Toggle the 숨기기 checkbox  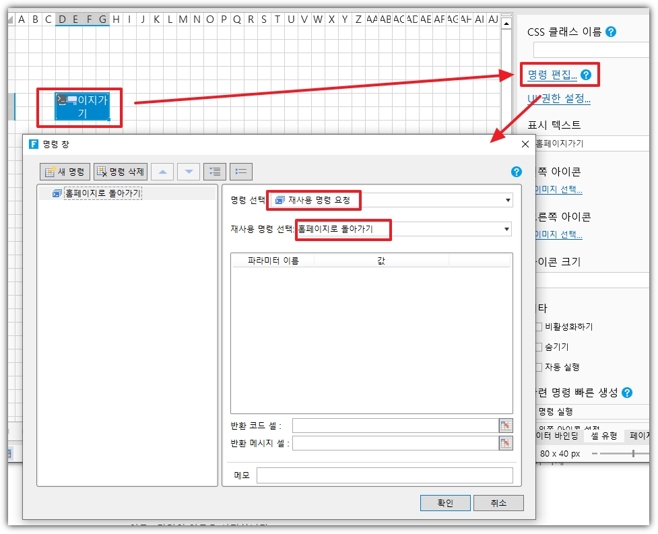pos(538,347)
